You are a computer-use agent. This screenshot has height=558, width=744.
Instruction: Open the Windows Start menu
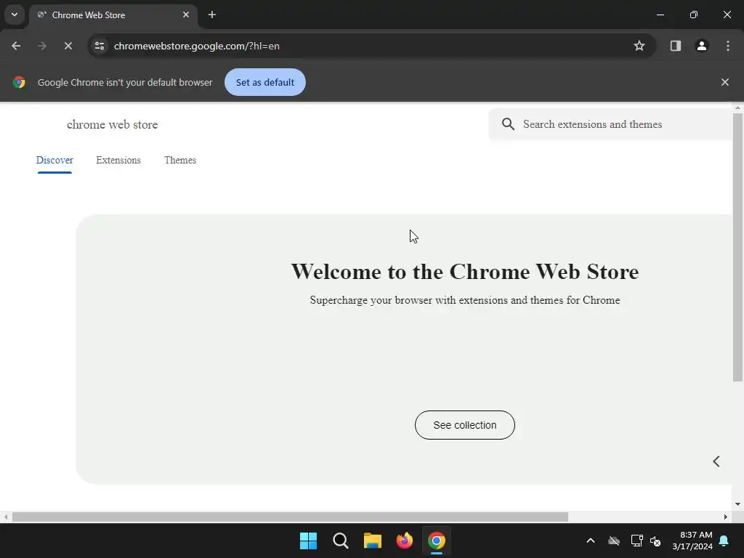coord(308,541)
